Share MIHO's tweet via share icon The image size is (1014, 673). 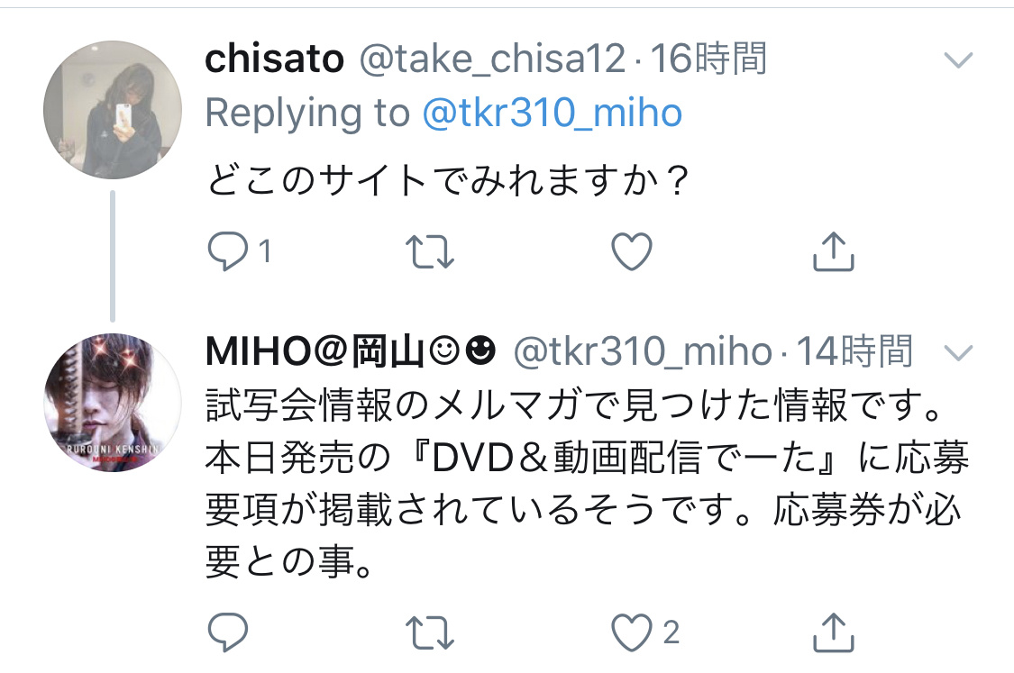pyautogui.click(x=834, y=632)
